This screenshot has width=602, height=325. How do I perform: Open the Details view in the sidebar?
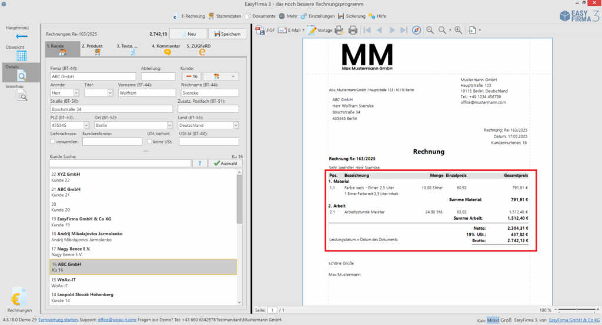[x=22, y=72]
